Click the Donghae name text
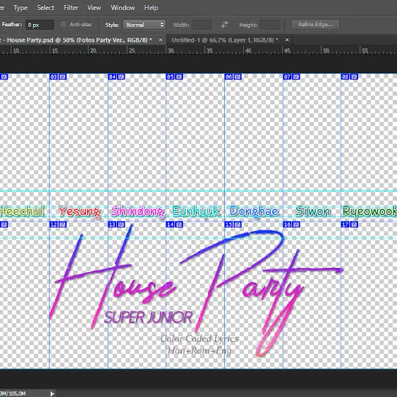The height and width of the screenshot is (397, 397). click(x=255, y=211)
